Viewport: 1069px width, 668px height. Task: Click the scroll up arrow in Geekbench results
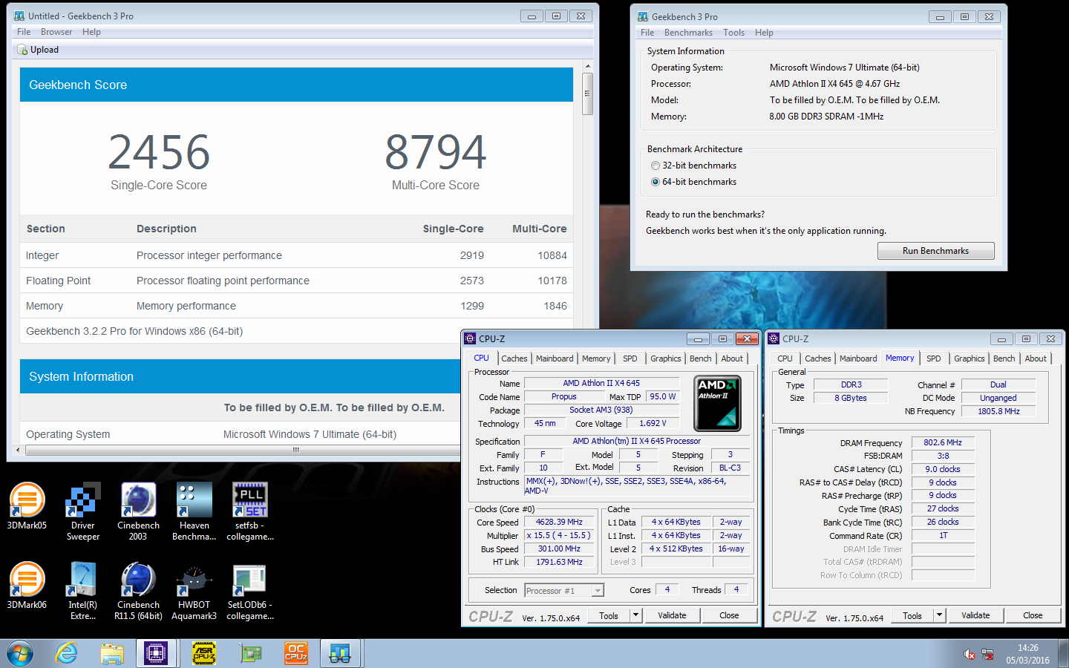coord(588,66)
